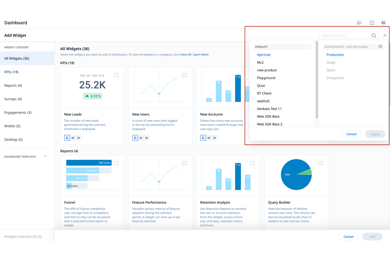Click the Add button at bottom

pos(372,236)
